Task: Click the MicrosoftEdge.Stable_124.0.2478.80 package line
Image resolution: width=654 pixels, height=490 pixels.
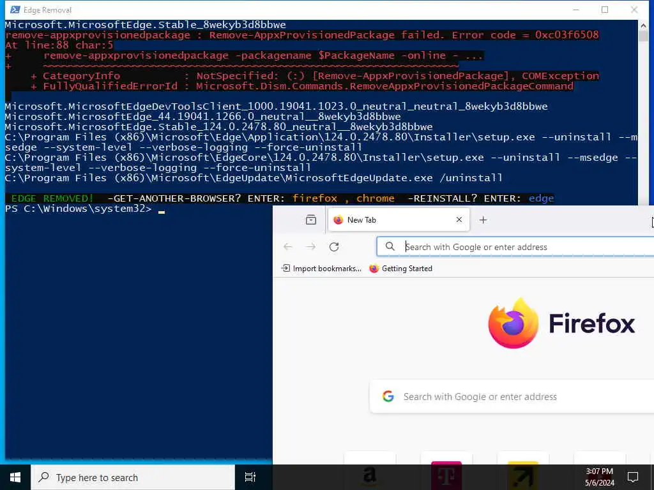Action: click(218, 127)
